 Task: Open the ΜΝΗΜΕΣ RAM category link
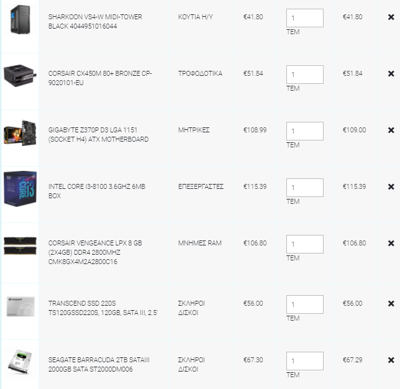[x=200, y=243]
